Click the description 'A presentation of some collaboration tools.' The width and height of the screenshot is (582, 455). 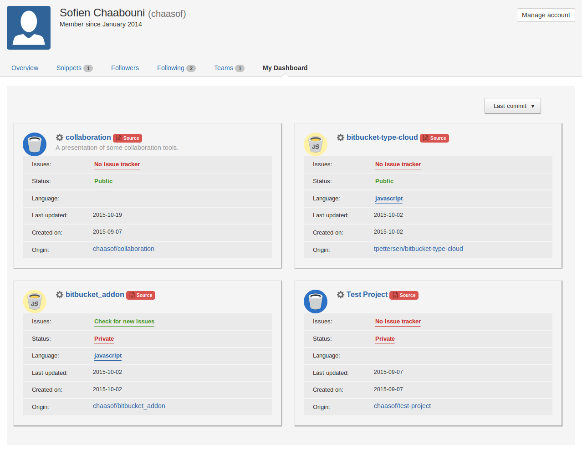(x=117, y=148)
